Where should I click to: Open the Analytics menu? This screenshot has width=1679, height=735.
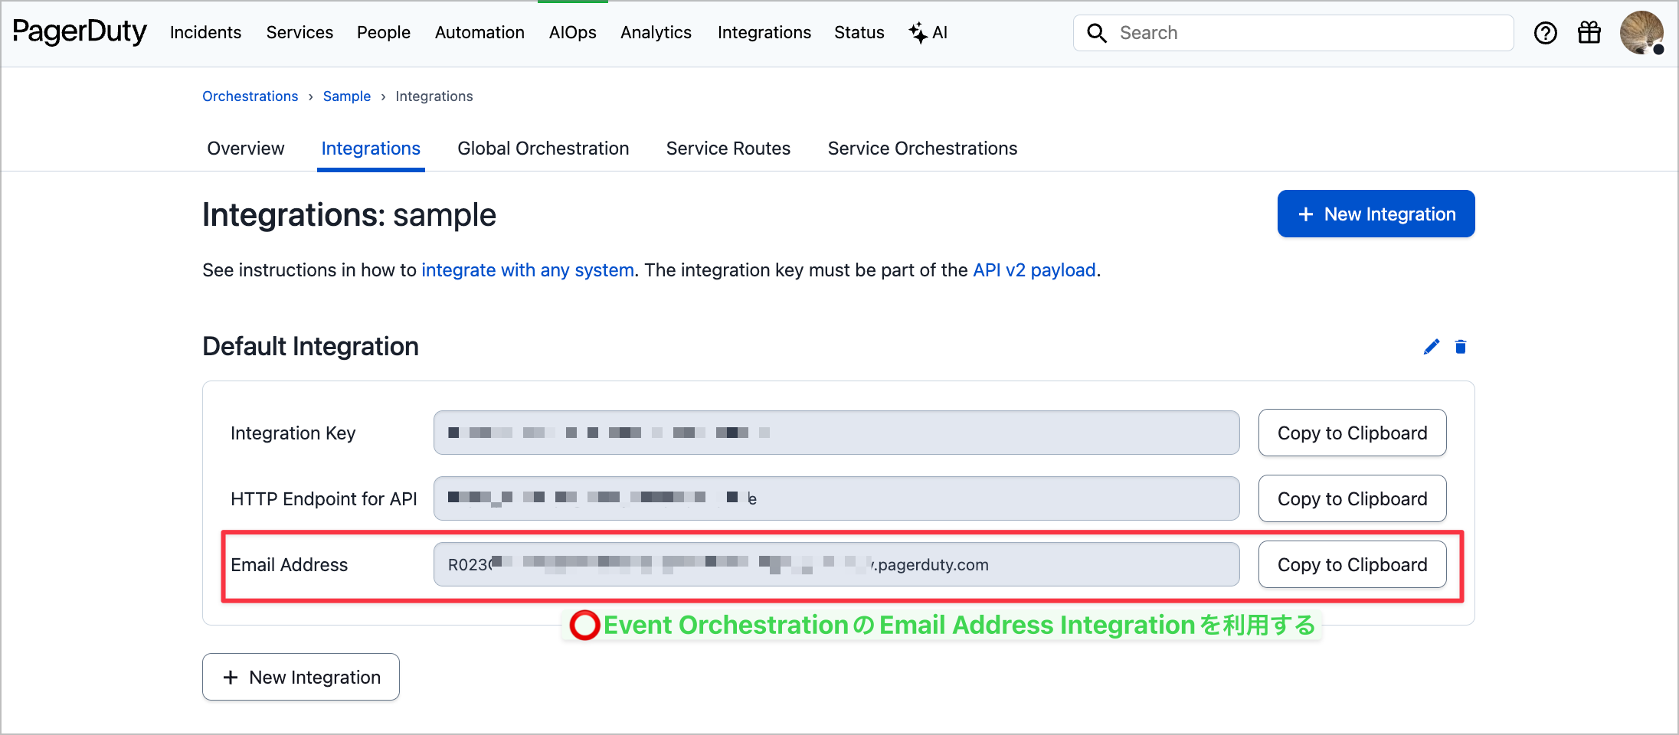[656, 33]
